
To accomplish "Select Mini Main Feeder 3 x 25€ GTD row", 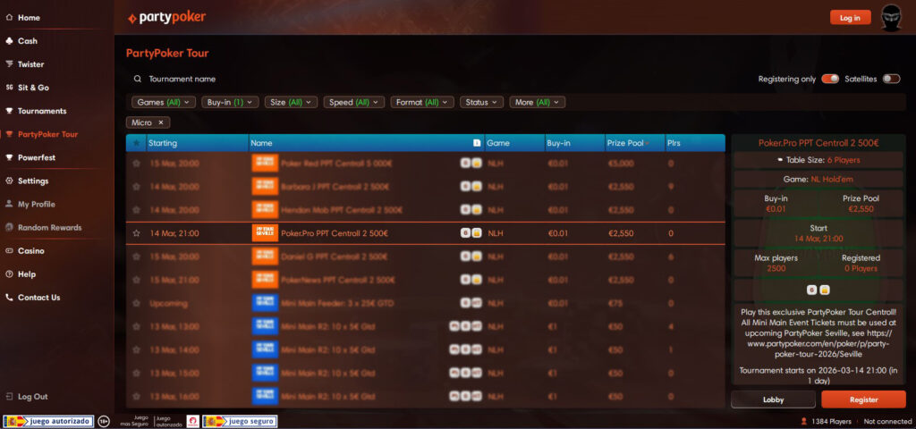I will point(425,304).
